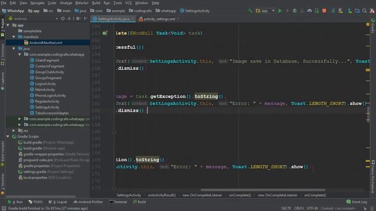Open the Gradle side panel
Image resolution: width=376 pixels, height=211 pixels.
373,26
